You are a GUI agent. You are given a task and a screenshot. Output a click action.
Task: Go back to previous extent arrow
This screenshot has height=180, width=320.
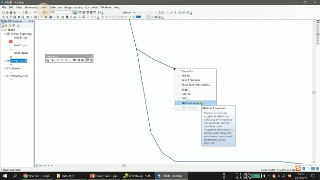(28, 17)
